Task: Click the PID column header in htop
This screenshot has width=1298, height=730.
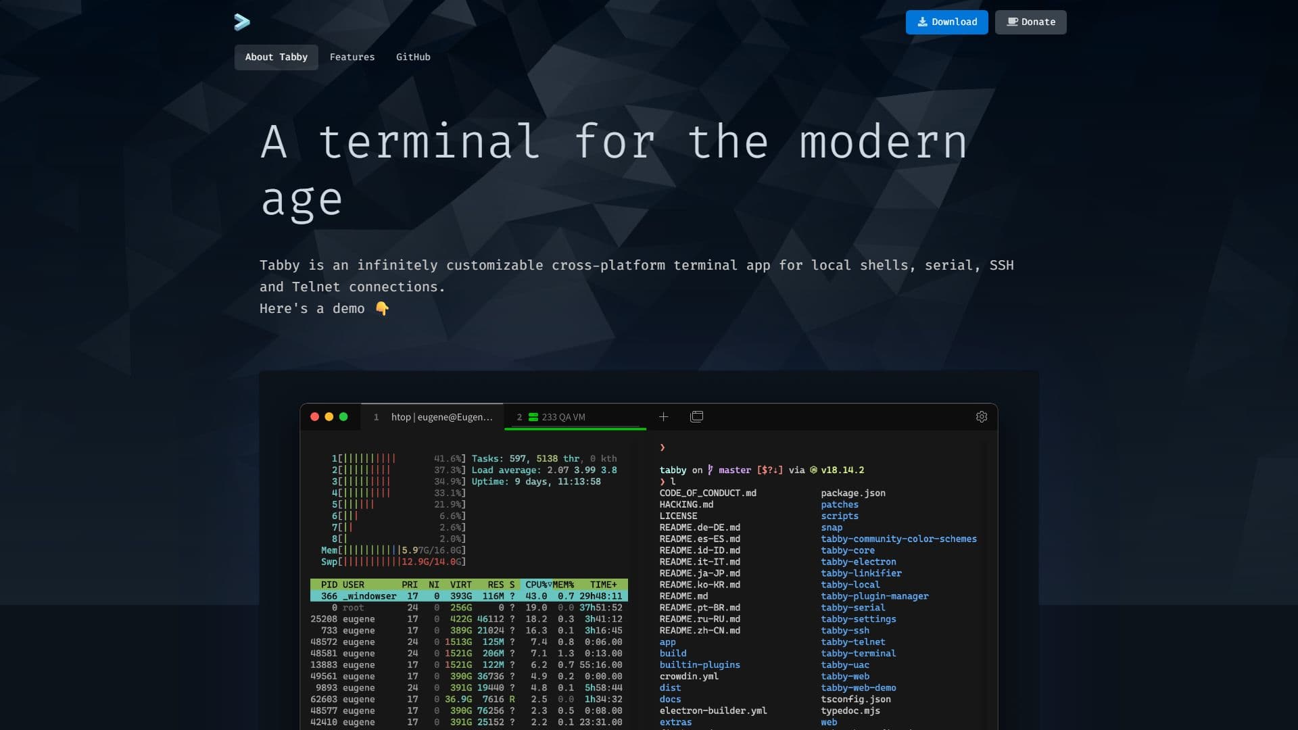Action: pyautogui.click(x=329, y=585)
